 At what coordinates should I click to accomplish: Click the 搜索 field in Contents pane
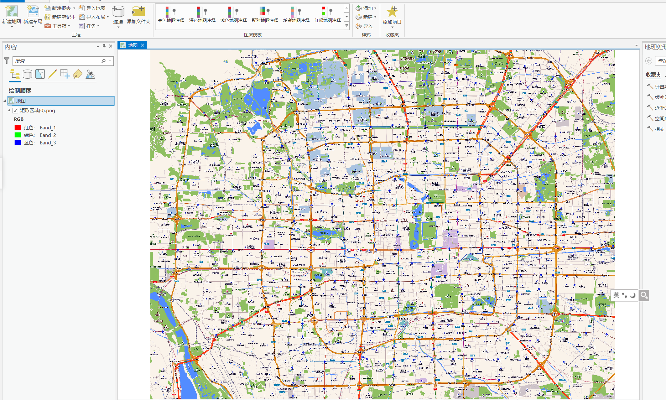56,61
